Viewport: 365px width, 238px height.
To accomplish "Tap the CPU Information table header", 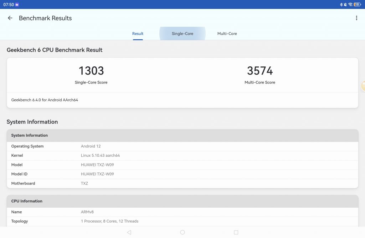I will click(182, 201).
